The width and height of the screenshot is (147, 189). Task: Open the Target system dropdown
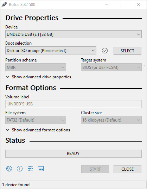pyautogui.click(x=111, y=67)
